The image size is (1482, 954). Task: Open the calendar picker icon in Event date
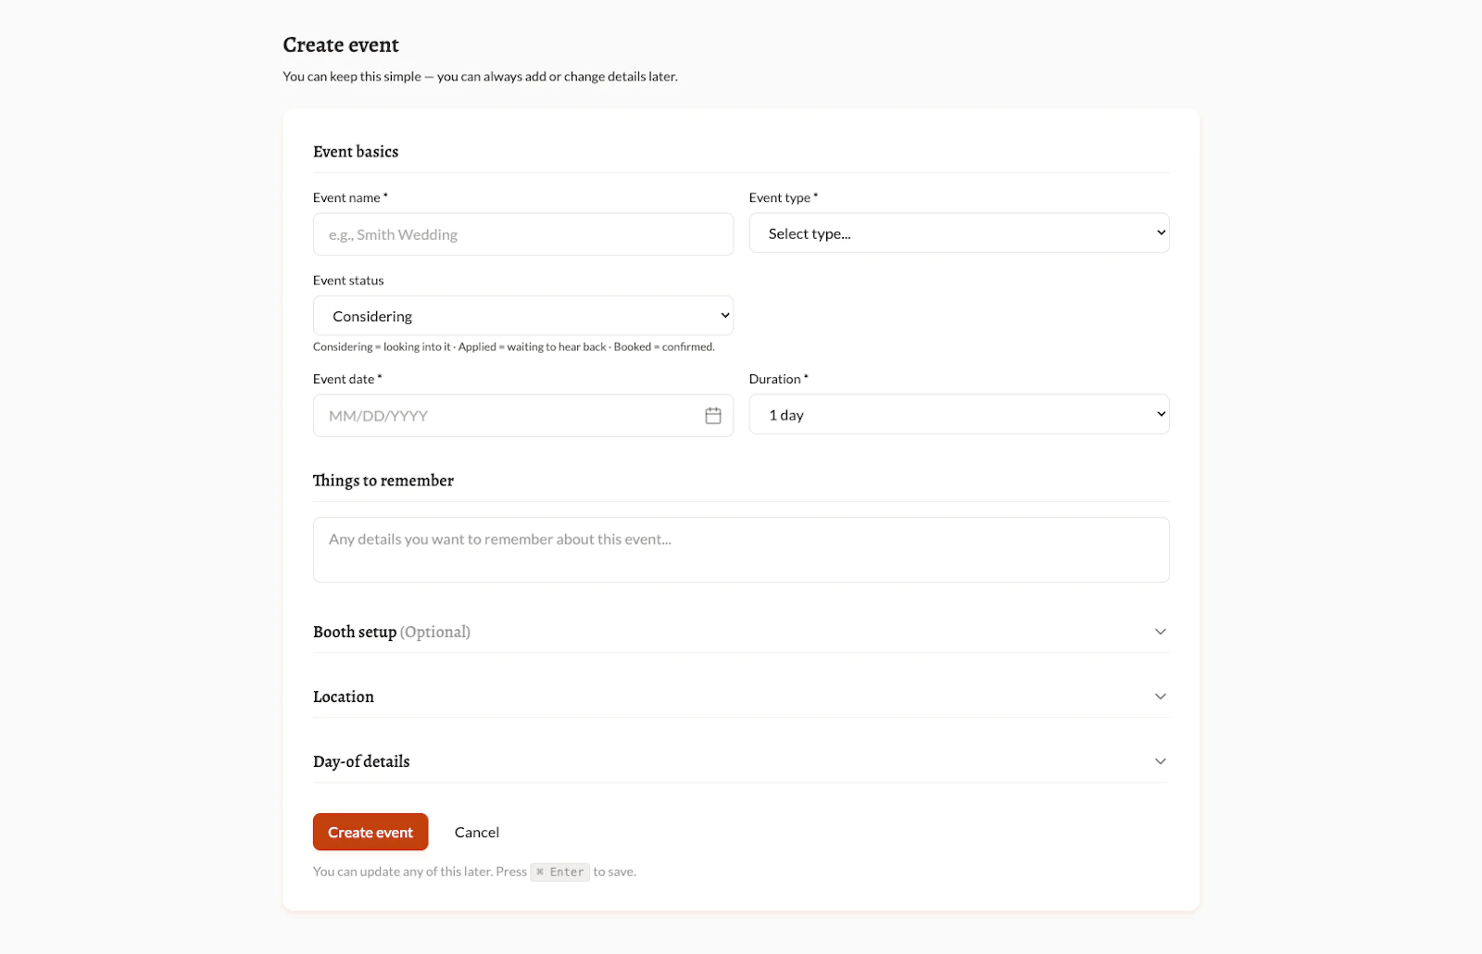click(x=712, y=416)
